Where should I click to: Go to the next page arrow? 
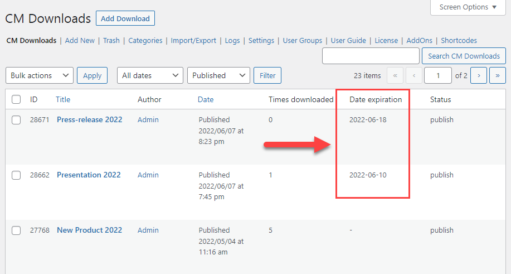(x=479, y=75)
